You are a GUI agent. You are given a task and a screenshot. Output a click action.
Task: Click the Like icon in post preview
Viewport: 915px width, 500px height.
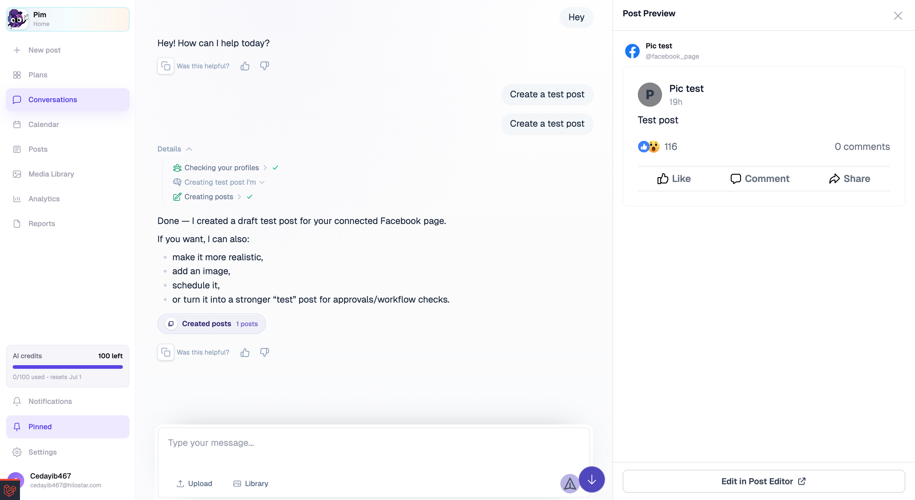tap(662, 178)
